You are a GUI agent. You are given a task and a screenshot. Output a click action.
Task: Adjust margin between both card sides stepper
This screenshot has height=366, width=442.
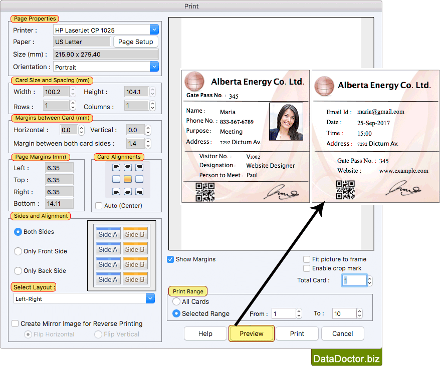coord(148,143)
